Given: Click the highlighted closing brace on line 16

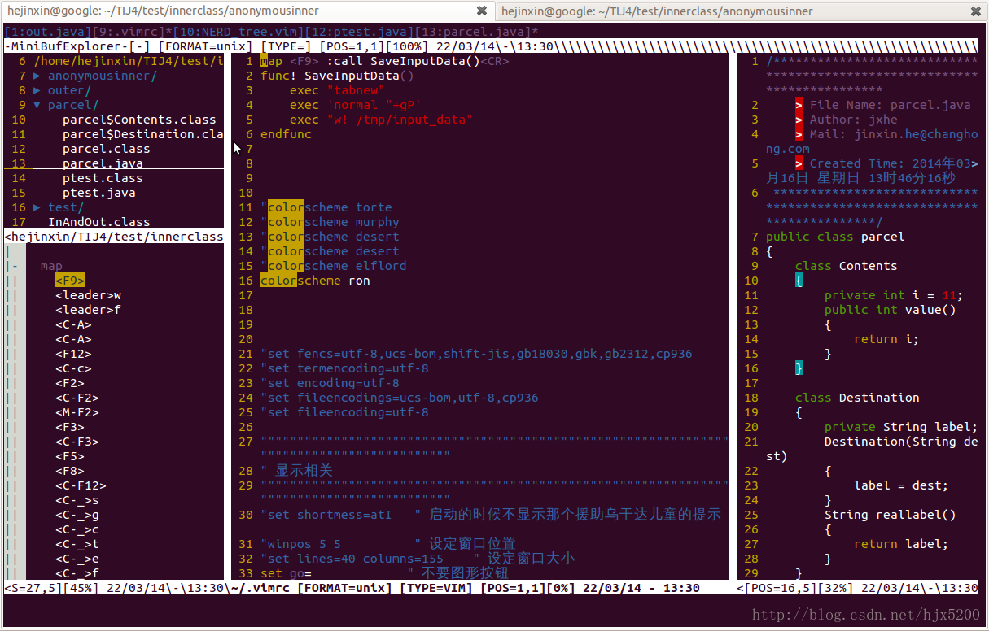Looking at the screenshot, I should pos(799,368).
